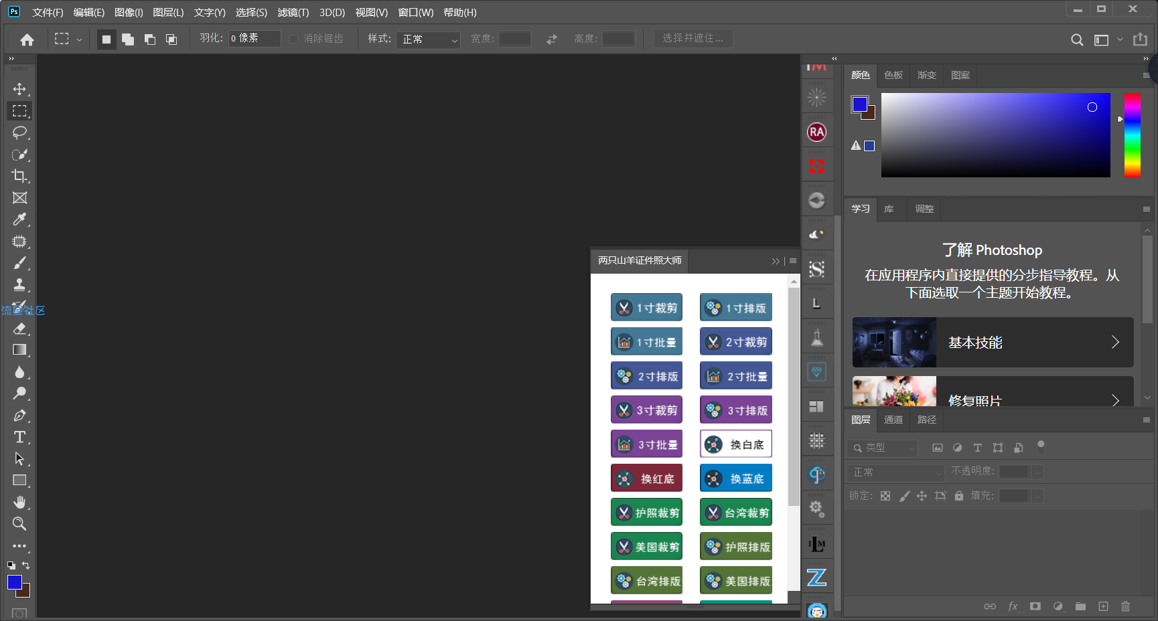Click the 换白底 button

click(x=736, y=444)
